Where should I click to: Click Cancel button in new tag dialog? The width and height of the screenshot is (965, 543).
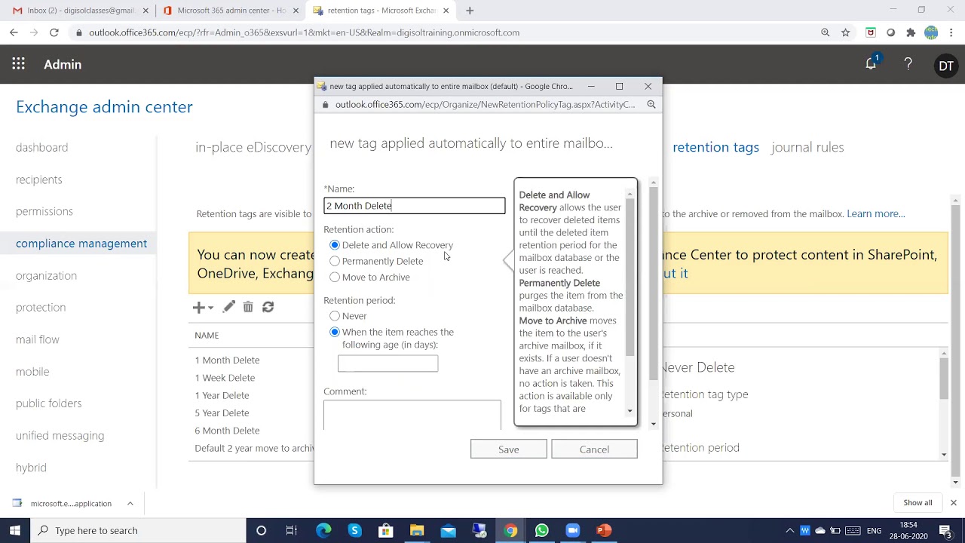tap(594, 449)
